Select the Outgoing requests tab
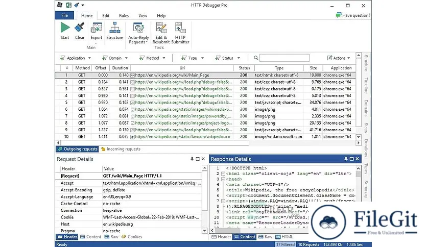 coord(77,149)
